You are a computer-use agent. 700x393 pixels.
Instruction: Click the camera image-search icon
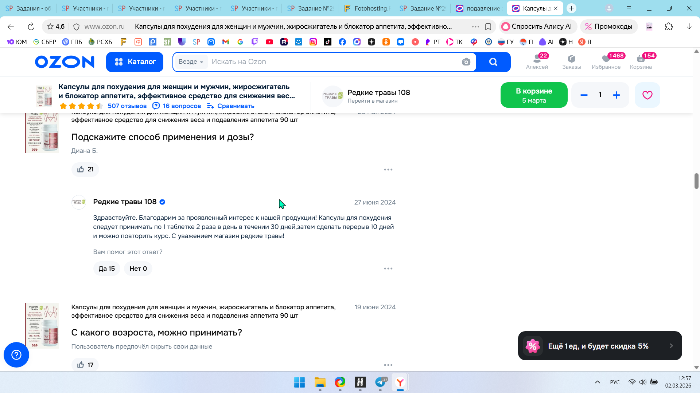click(466, 62)
